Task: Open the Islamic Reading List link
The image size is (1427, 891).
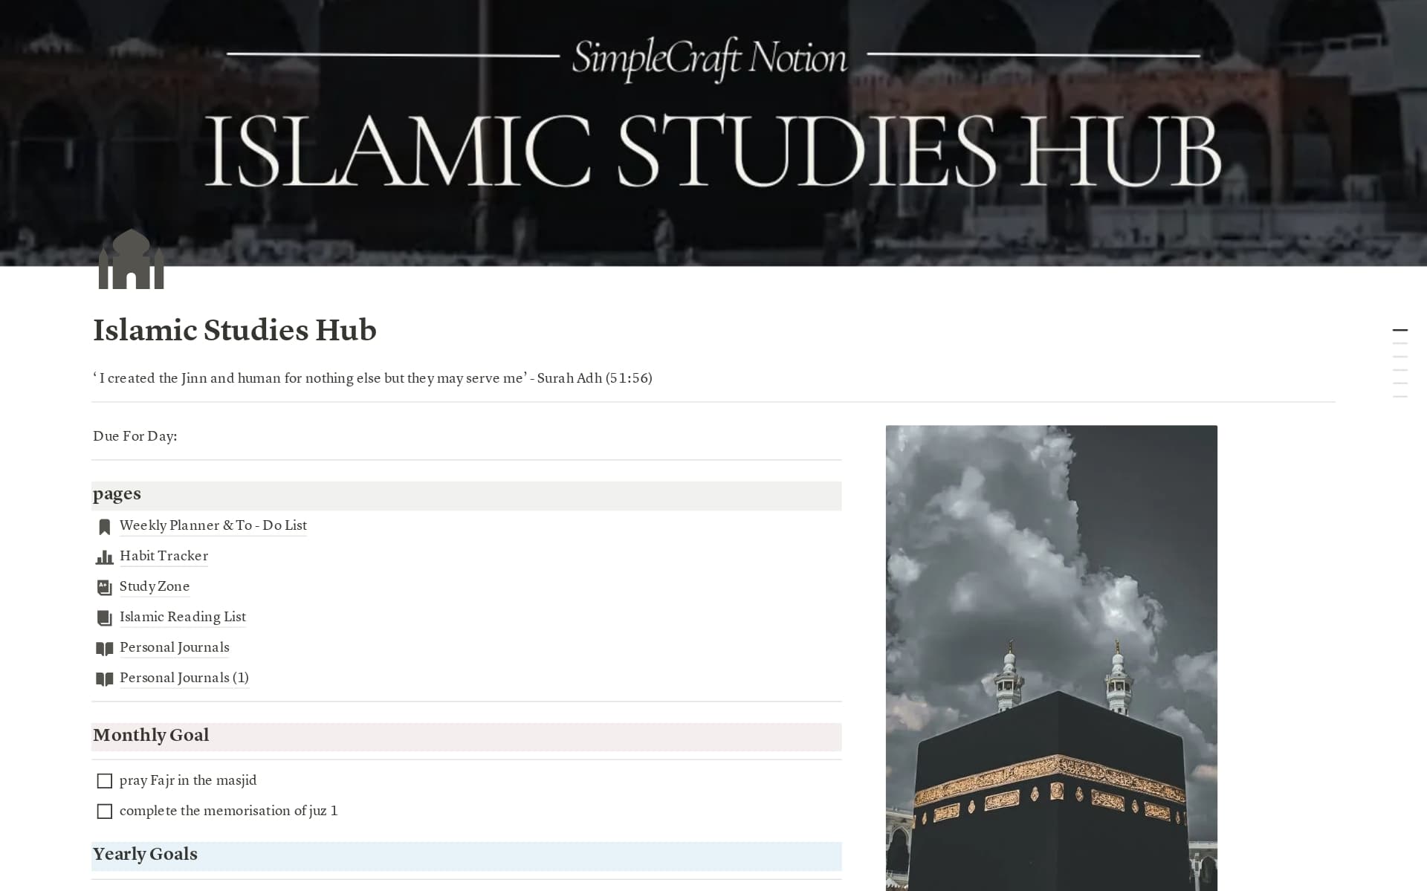Action: (182, 617)
